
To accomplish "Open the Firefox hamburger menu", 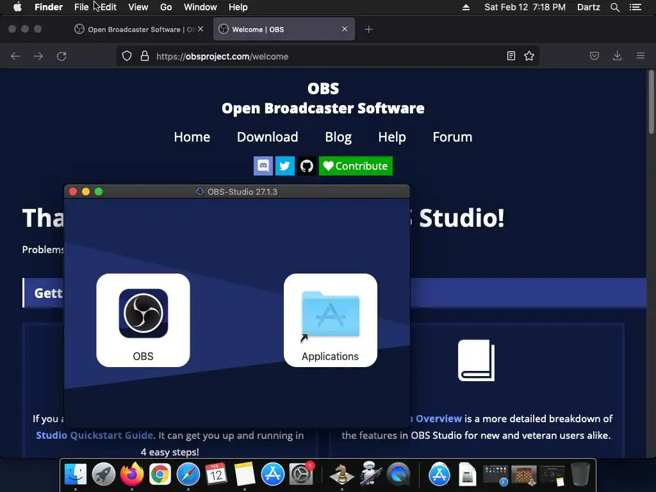I will (641, 56).
